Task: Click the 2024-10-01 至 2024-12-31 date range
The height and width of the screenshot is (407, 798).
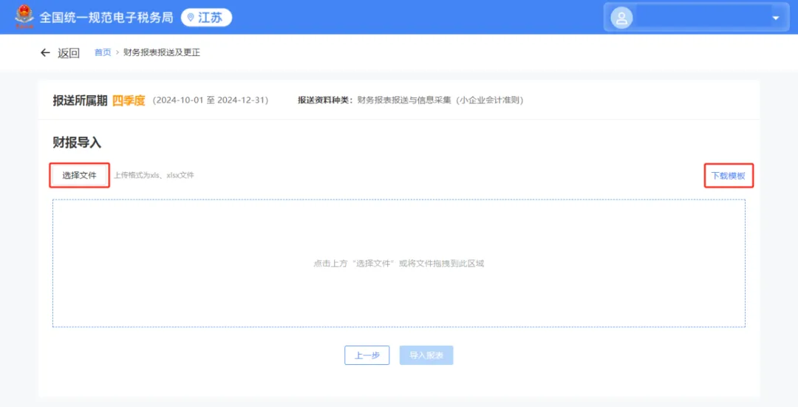Action: [x=211, y=100]
